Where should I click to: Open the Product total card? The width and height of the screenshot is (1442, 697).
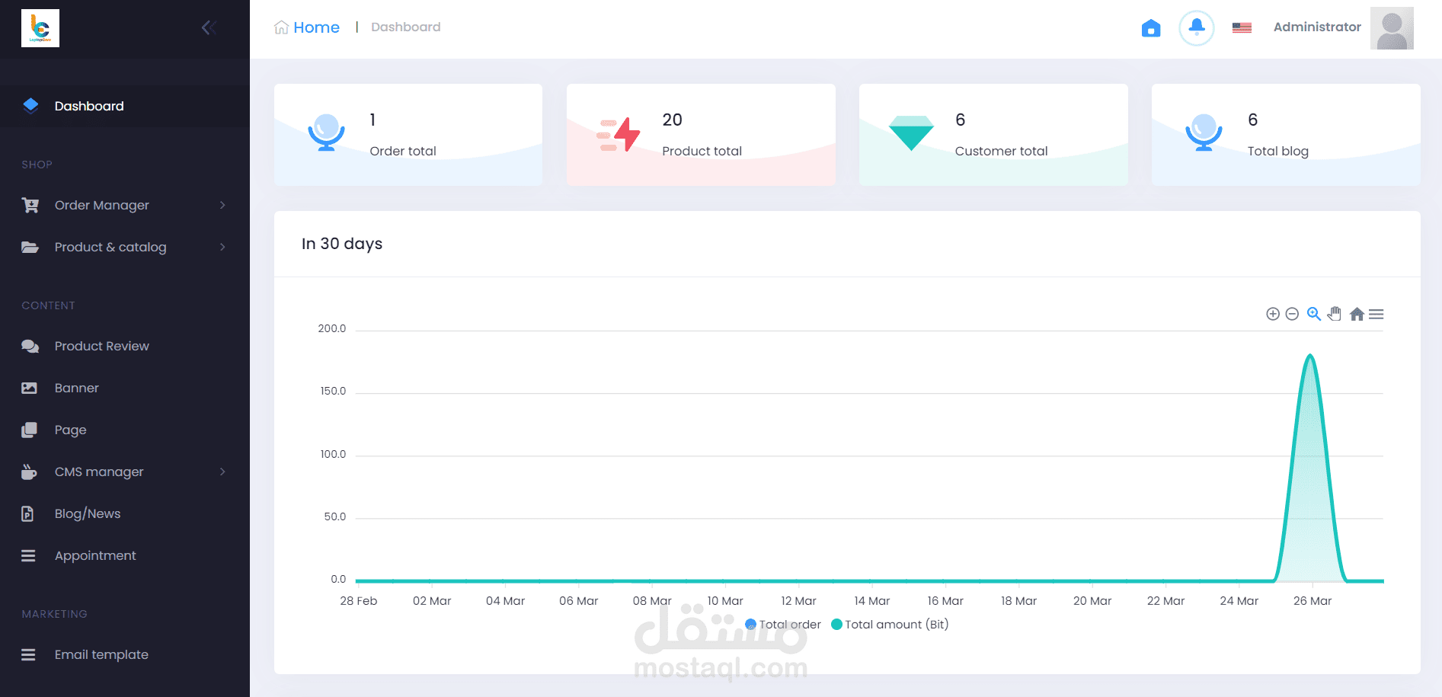(x=701, y=135)
